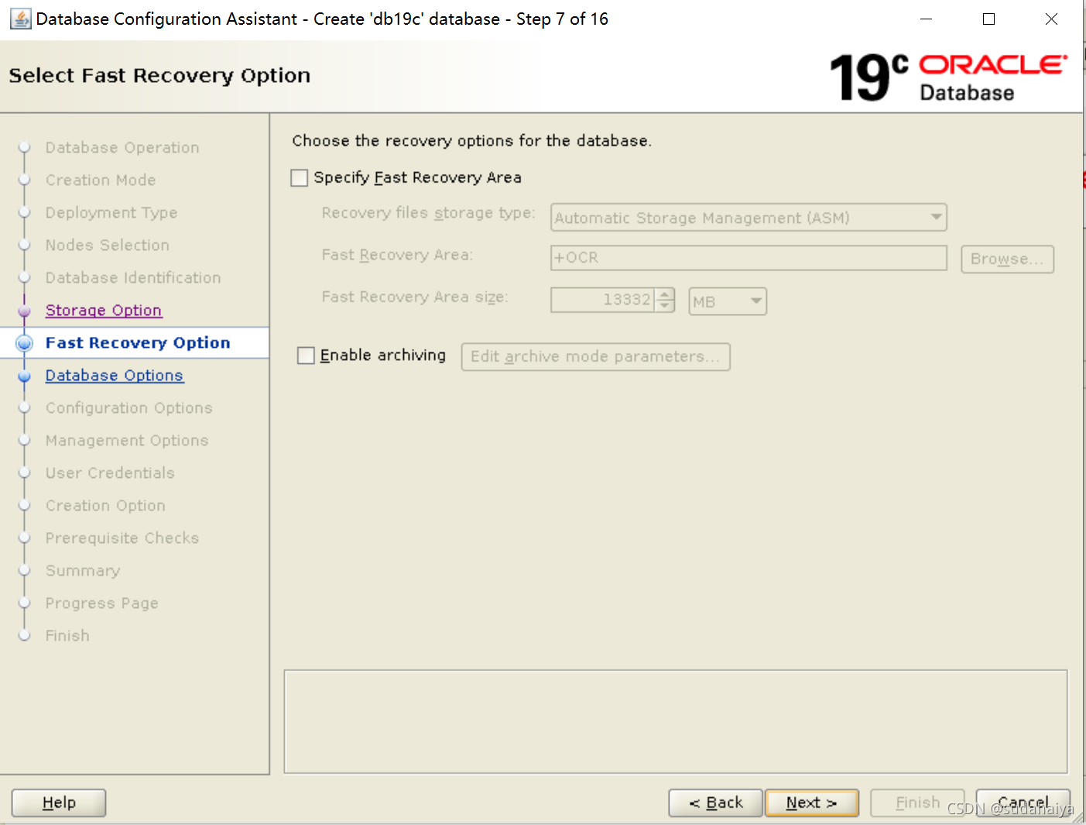Proceed with the Next > button
This screenshot has width=1086, height=825.
pos(812,803)
